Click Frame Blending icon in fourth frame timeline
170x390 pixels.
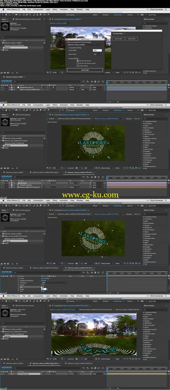coord(95,368)
